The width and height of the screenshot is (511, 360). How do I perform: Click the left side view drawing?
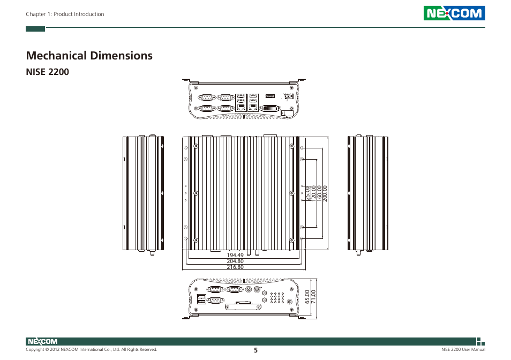pos(143,194)
